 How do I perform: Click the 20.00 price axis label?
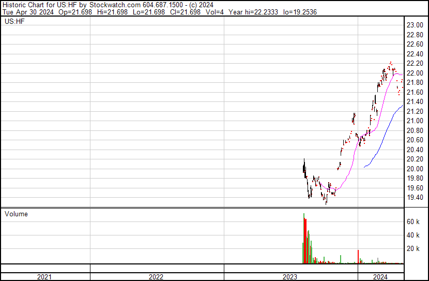tap(415, 169)
